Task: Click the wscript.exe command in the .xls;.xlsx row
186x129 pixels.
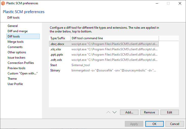Action: click(x=114, y=49)
